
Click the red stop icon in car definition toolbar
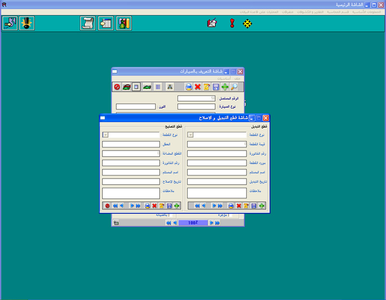click(117, 87)
